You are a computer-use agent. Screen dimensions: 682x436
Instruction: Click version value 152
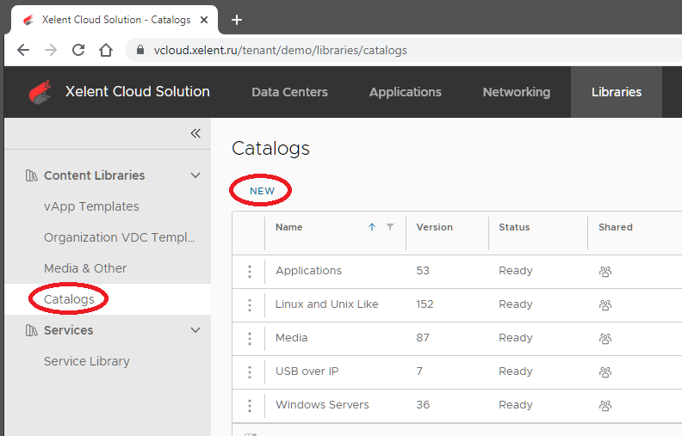pos(425,304)
